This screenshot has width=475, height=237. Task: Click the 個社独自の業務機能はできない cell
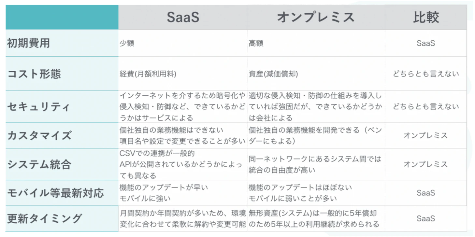[183, 135]
